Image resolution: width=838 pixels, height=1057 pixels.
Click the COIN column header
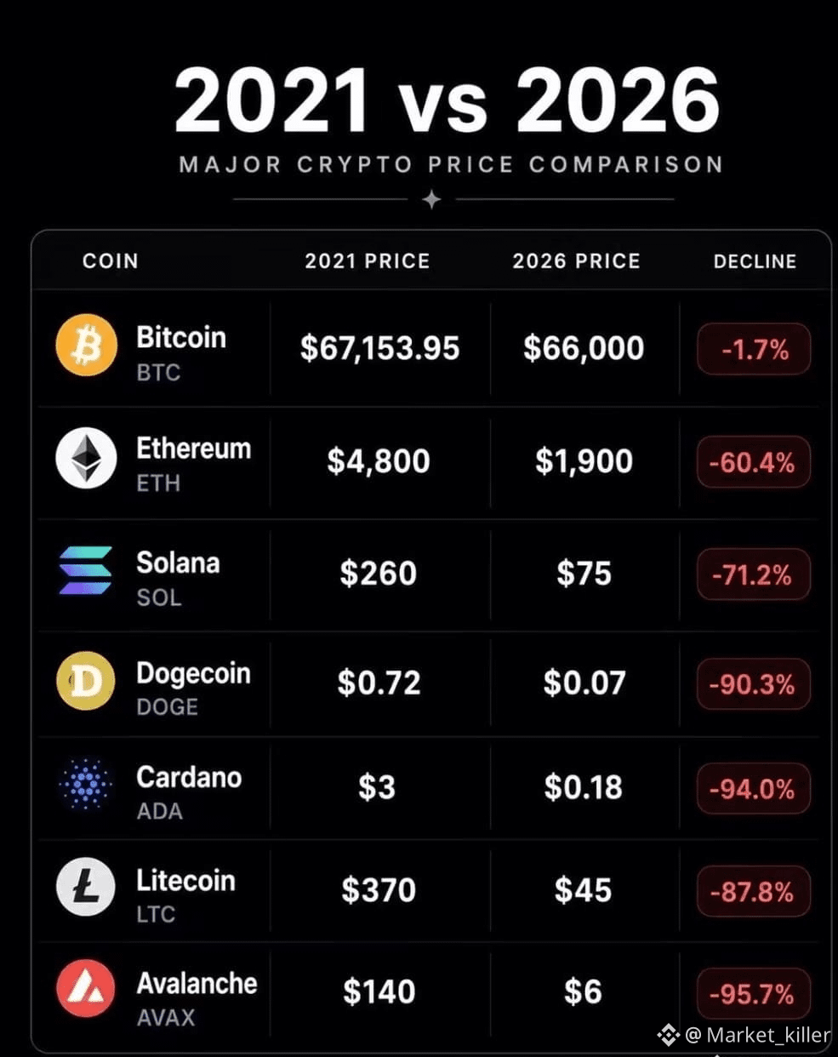(x=111, y=261)
